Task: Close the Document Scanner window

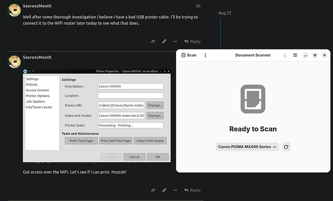Action: click(324, 55)
